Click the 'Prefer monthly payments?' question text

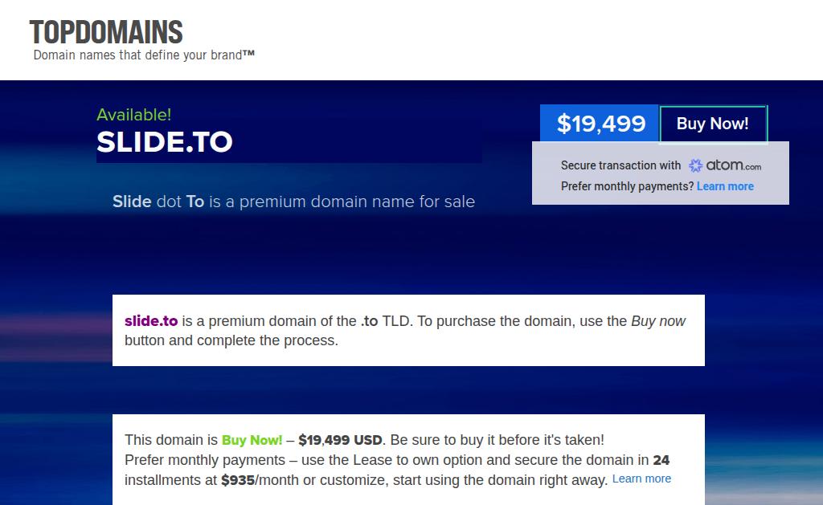627,186
